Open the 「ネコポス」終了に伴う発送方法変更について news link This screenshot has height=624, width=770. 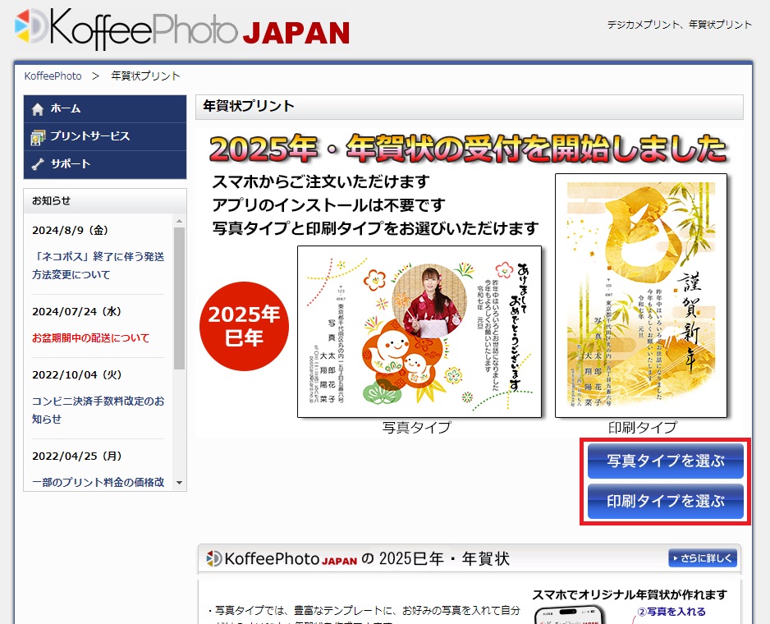(x=99, y=265)
